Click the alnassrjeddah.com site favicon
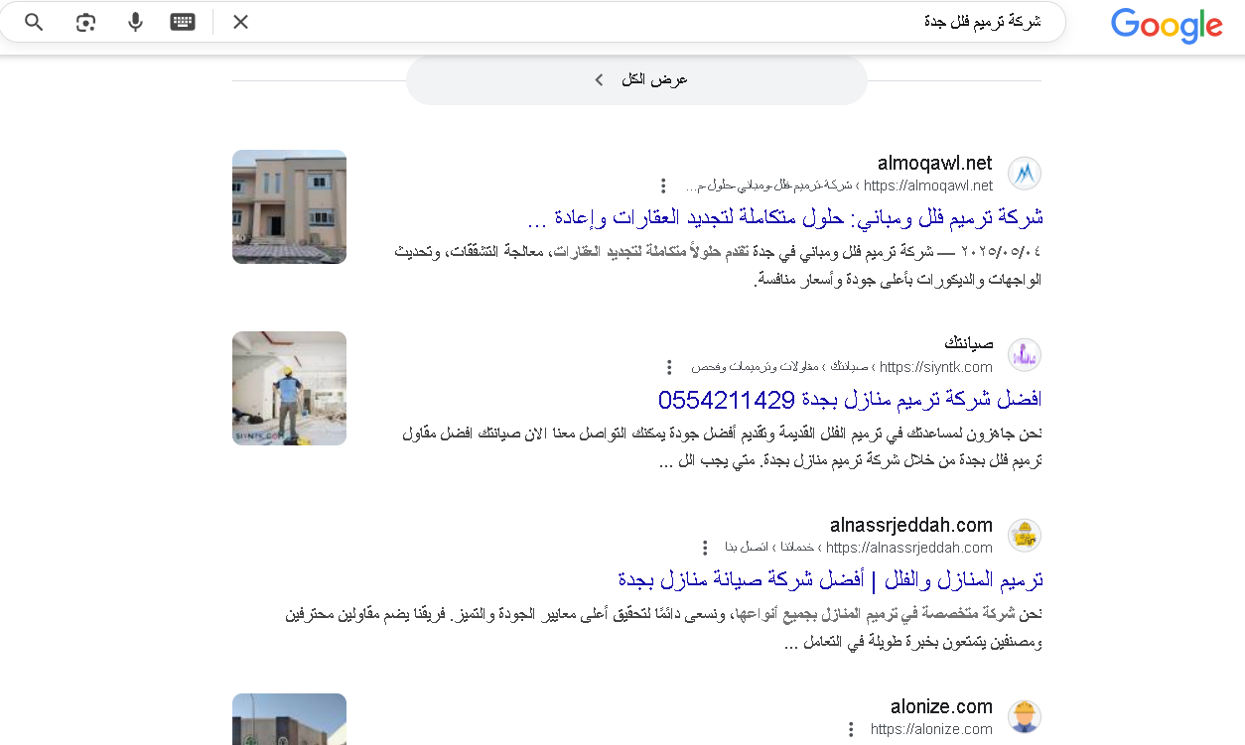The width and height of the screenshot is (1245, 745). 1024,536
